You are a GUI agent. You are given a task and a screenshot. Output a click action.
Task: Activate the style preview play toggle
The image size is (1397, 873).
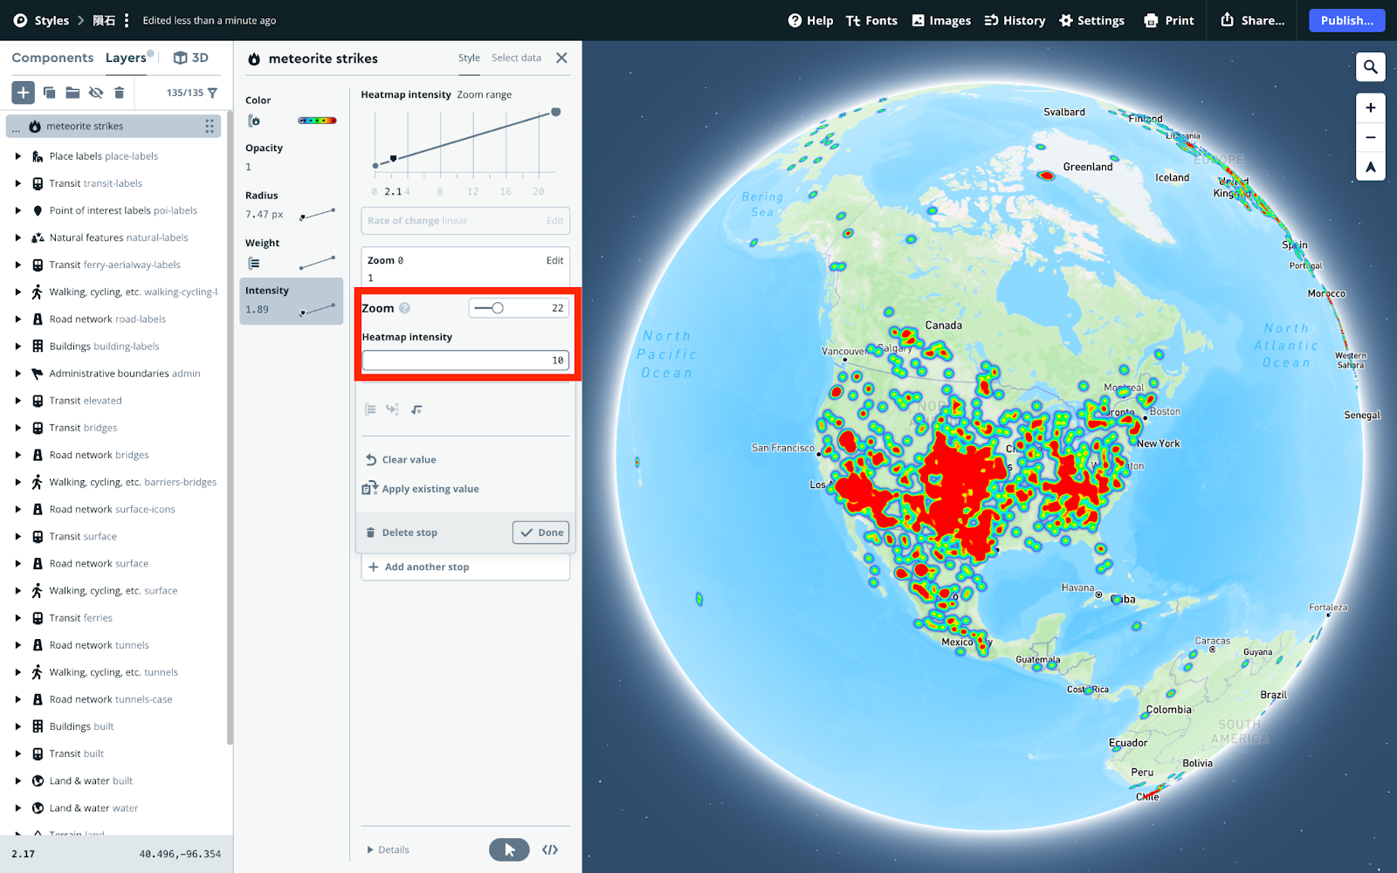point(509,849)
